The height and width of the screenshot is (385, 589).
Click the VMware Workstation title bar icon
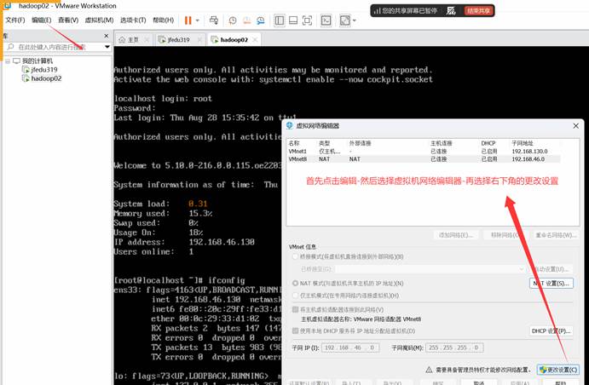tap(8, 5)
